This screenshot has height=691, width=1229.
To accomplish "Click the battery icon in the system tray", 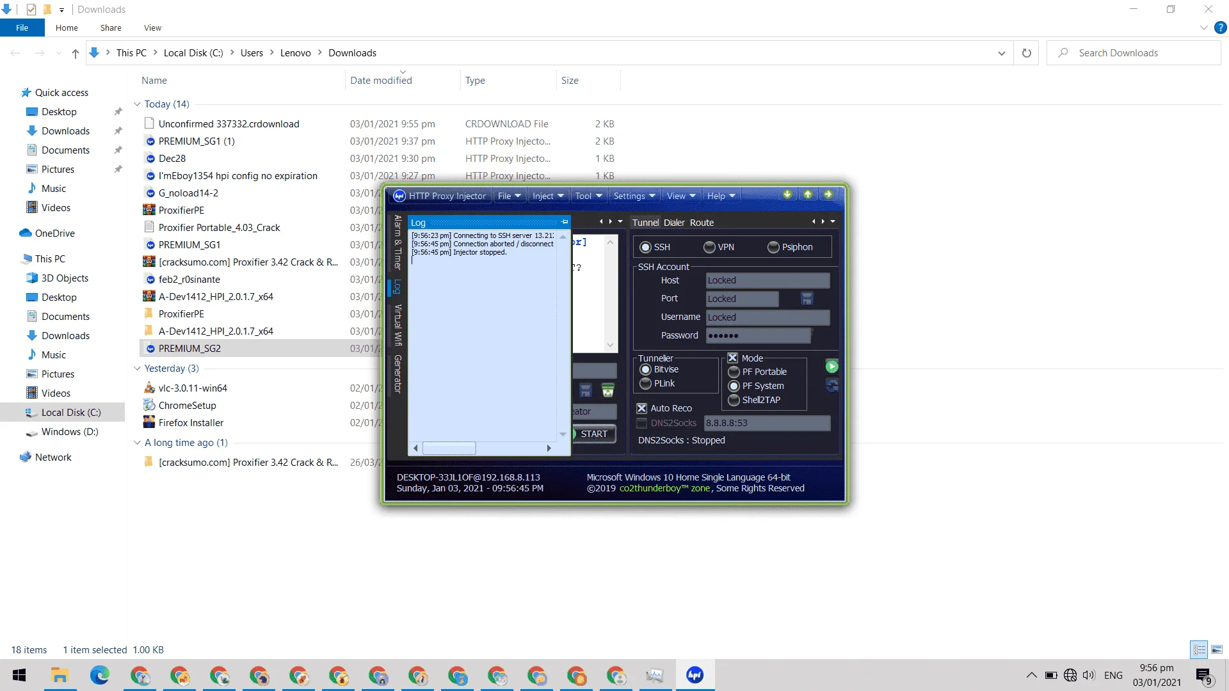I will tap(1051, 675).
